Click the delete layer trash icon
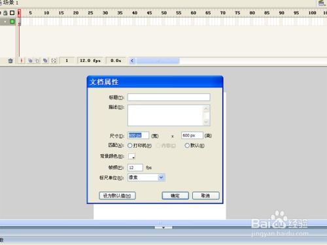 click(10, 61)
